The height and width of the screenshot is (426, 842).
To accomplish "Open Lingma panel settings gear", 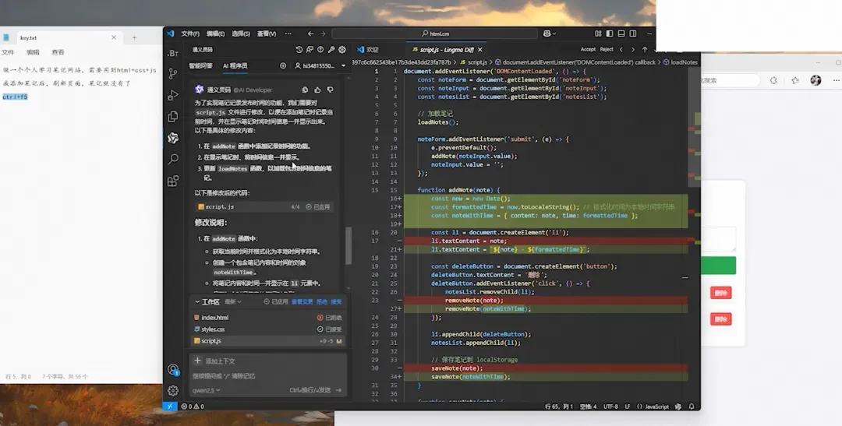I will [x=342, y=49].
